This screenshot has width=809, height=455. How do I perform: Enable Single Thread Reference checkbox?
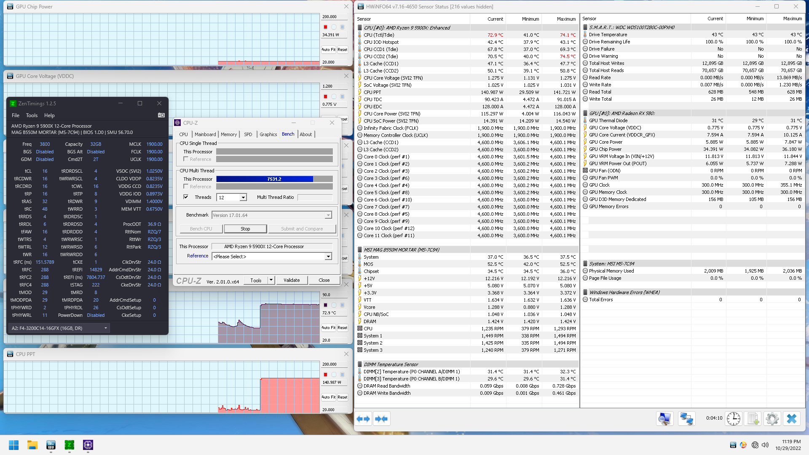(186, 159)
